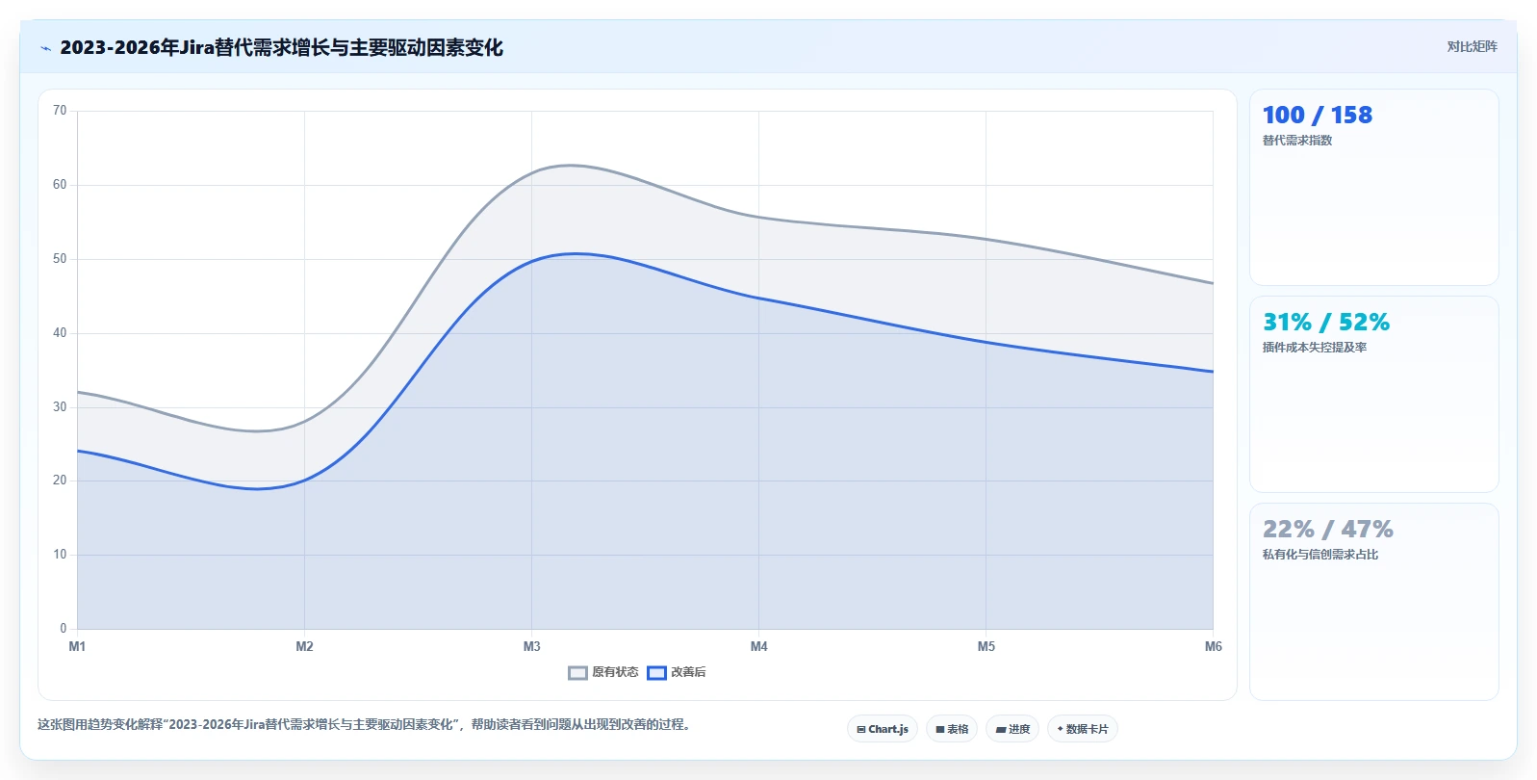Click the M4 x-axis label
Image resolution: width=1537 pixels, height=780 pixels.
click(x=758, y=646)
